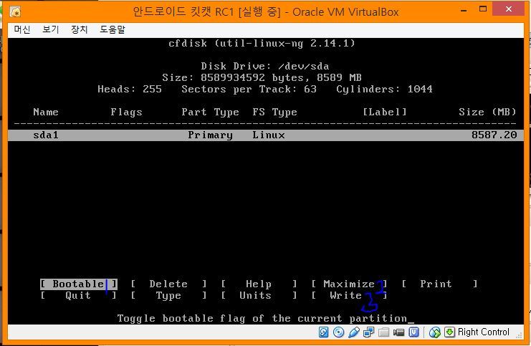Click the Flags column header
The width and height of the screenshot is (531, 346).
click(x=126, y=112)
